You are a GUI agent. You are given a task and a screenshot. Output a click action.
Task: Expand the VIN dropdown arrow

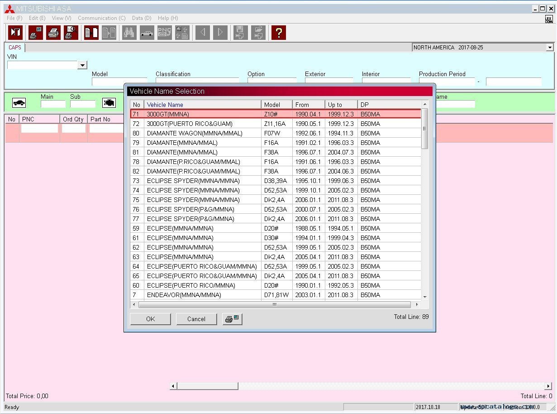coord(82,65)
